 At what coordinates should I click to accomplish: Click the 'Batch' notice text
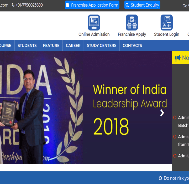coord(183,125)
